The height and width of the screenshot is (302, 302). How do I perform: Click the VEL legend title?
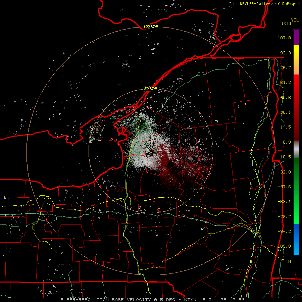295,20
